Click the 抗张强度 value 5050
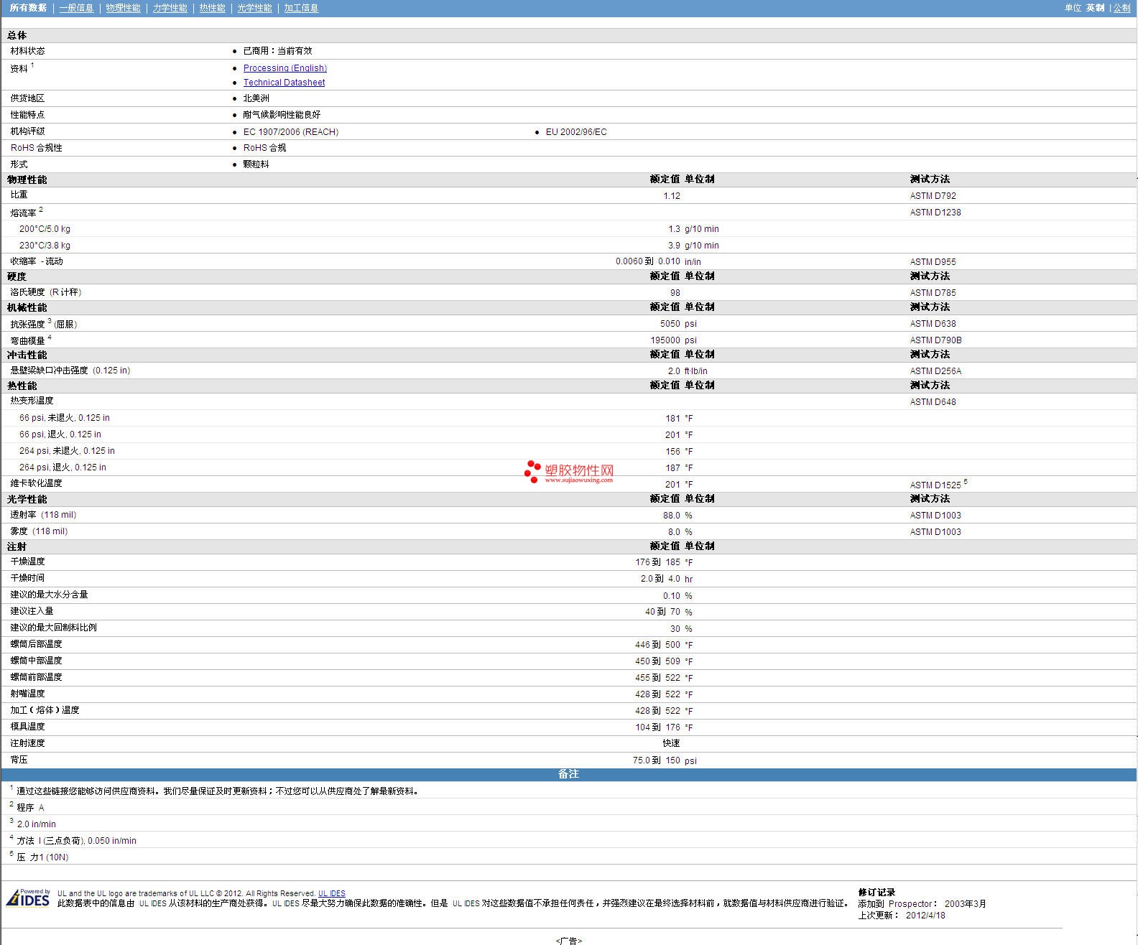The height and width of the screenshot is (945, 1138). 670,324
